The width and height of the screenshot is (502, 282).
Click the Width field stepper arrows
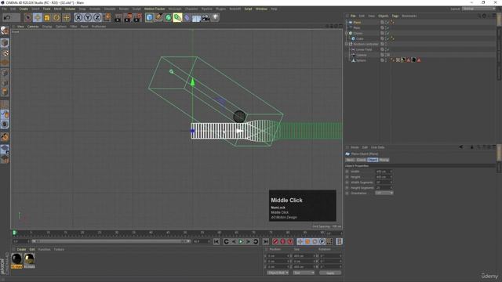click(391, 172)
